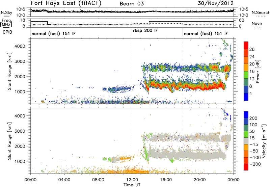The width and height of the screenshot is (270, 187).
Task: Click Velocity colorbar blue top segment
Action: [x=246, y=115]
